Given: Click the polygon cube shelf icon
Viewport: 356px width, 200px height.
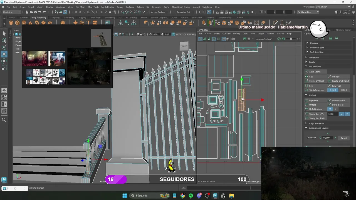Looking at the screenshot, I should coord(18,23).
